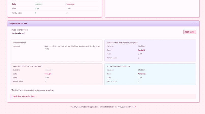Click green 'tonight' value in top table
This screenshot has height=114, width=205.
pos(38,4)
